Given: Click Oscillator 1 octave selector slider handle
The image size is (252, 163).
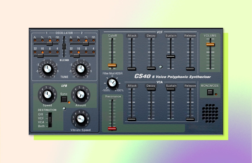Looking at the screenshot, I should (x=40, y=56).
